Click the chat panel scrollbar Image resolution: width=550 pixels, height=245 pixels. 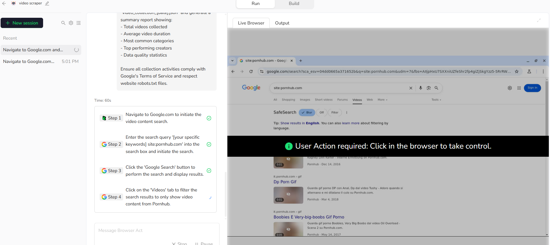225,195
